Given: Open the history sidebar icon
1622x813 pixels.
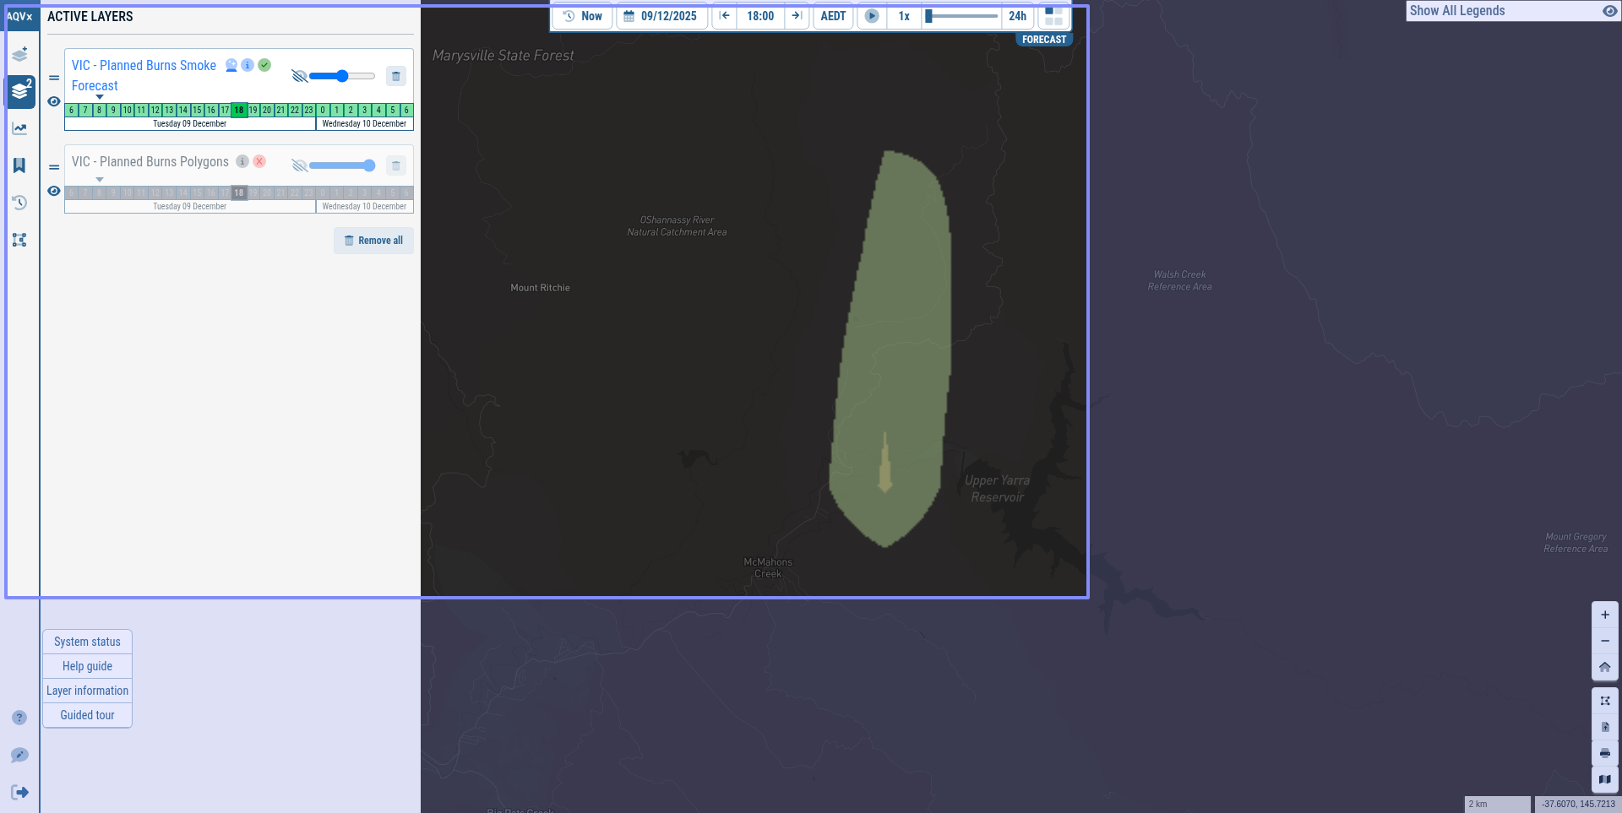Looking at the screenshot, I should click(x=19, y=203).
